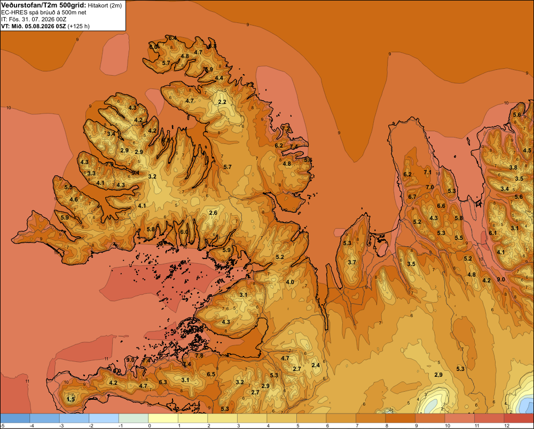Select the legend swatch between 4 and 5
This screenshot has width=534, height=429.
pyautogui.click(x=281, y=418)
